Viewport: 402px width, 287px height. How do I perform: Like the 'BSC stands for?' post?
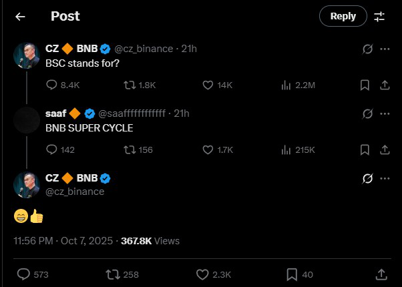[x=208, y=85]
